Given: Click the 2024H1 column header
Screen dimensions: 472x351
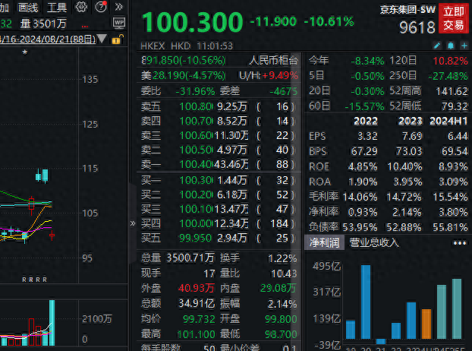Looking at the screenshot, I should [x=448, y=121].
